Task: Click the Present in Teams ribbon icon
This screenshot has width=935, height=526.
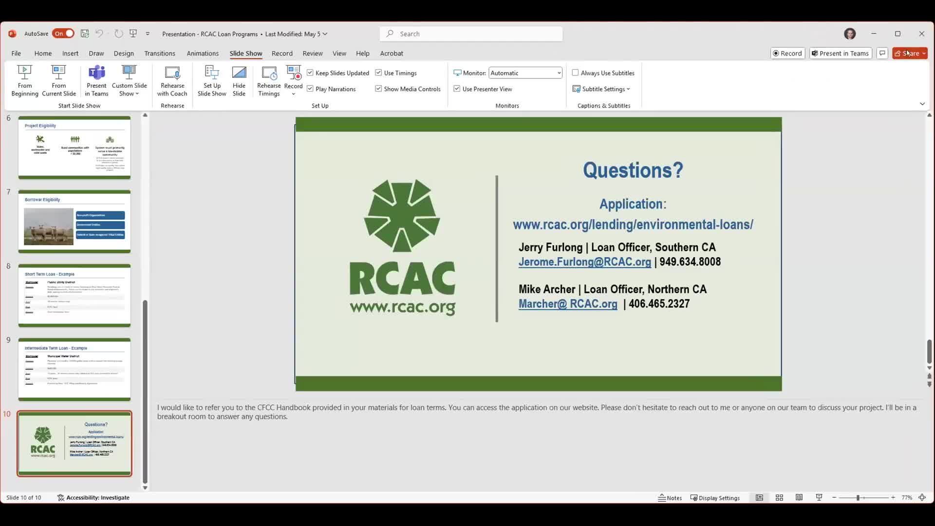Action: tap(96, 80)
